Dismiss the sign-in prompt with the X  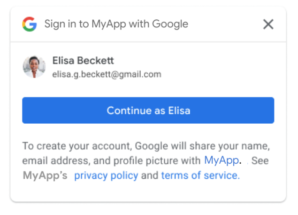pyautogui.click(x=268, y=24)
